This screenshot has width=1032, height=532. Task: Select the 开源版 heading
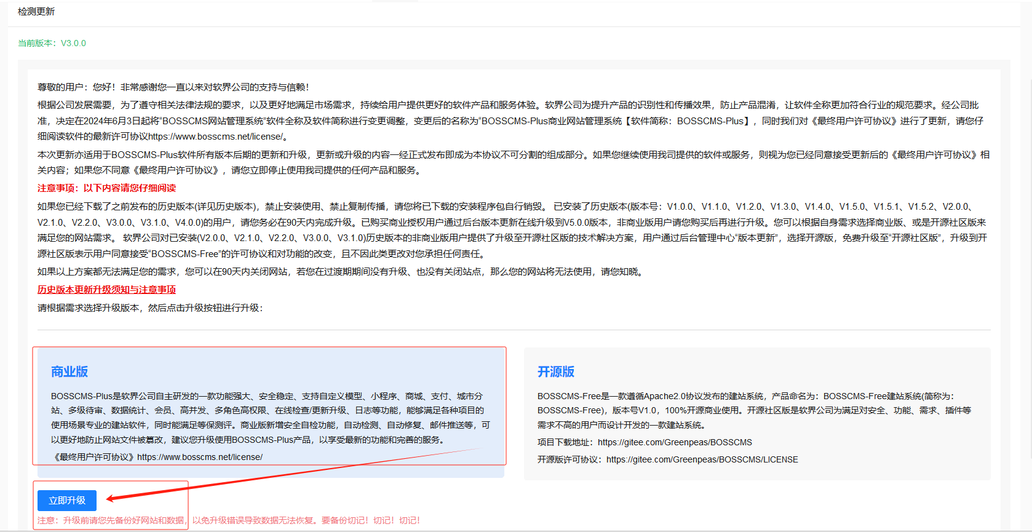(556, 371)
